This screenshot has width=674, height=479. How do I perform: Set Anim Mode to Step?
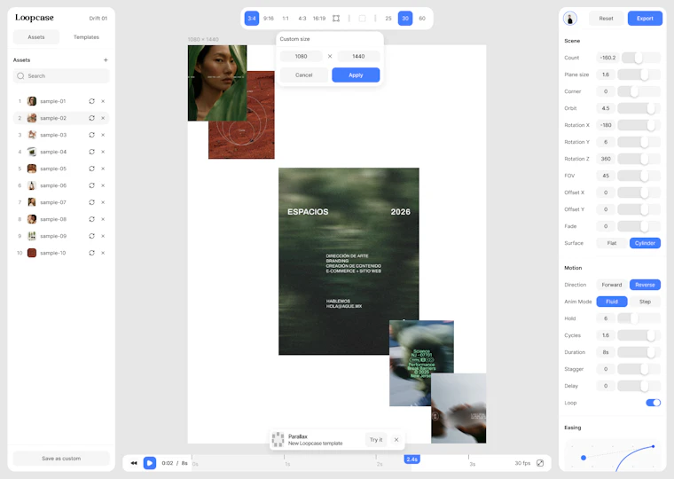click(x=645, y=302)
